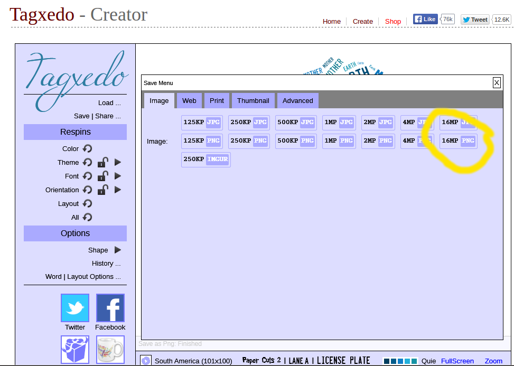Visit the Shop page link
This screenshot has width=514, height=366.
coord(392,21)
